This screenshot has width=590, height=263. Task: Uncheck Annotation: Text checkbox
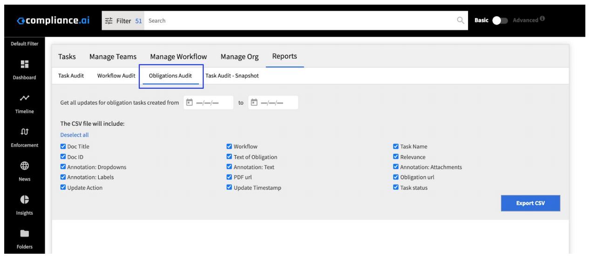(229, 167)
